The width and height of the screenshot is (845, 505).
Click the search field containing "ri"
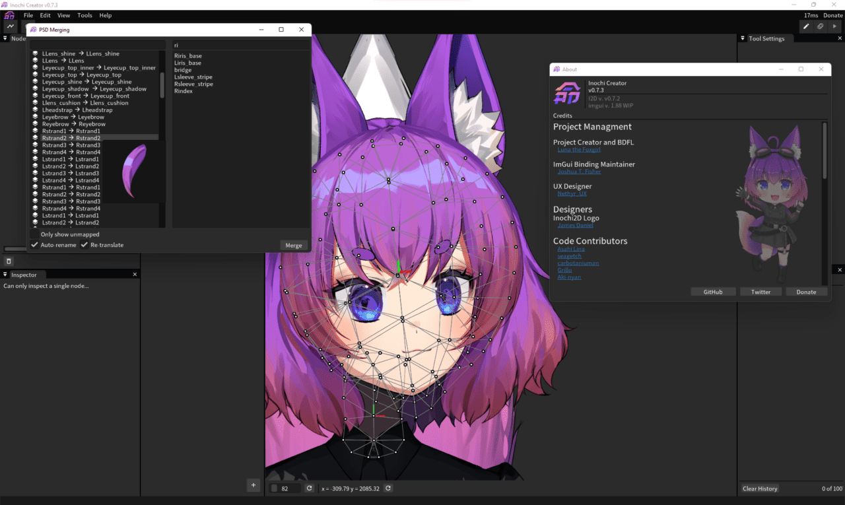pos(240,45)
